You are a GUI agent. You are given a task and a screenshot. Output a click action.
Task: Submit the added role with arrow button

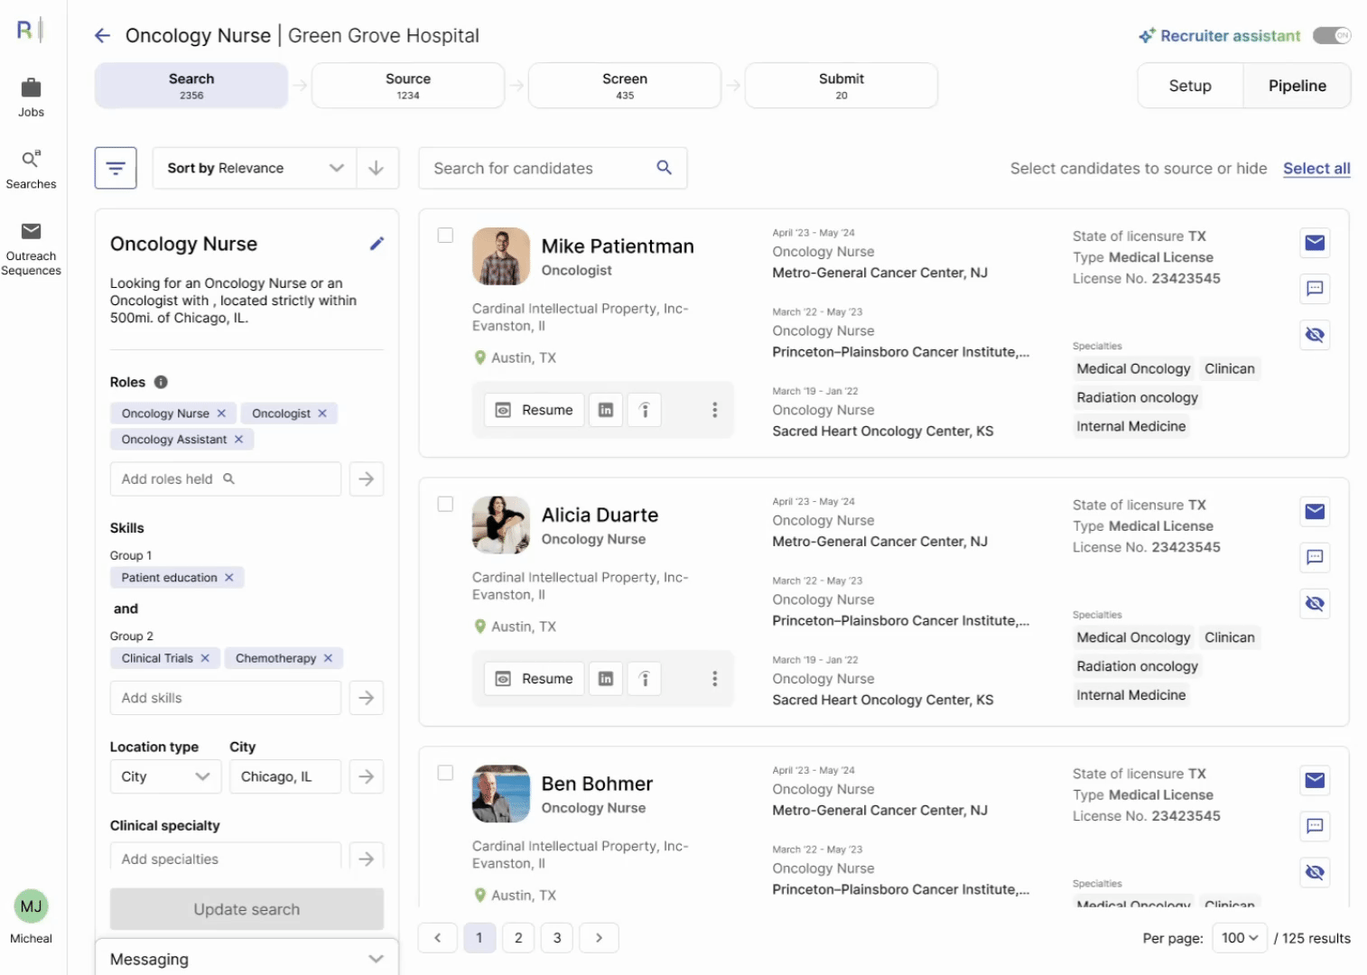pyautogui.click(x=366, y=479)
